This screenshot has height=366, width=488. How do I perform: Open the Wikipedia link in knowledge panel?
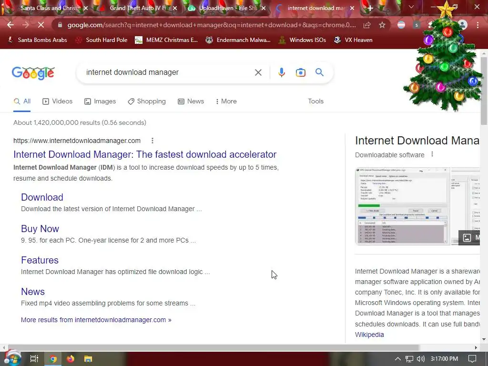click(x=369, y=335)
